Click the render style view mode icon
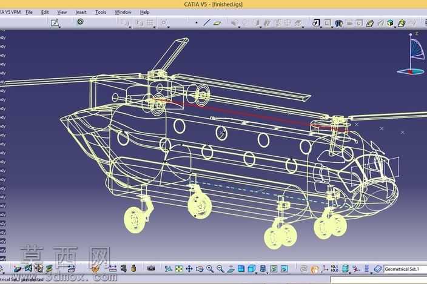This screenshot has height=284, width=427. pyautogui.click(x=263, y=269)
